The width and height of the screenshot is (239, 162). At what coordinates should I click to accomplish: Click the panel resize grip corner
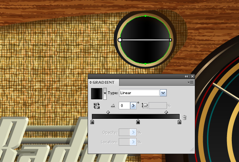click(192, 150)
